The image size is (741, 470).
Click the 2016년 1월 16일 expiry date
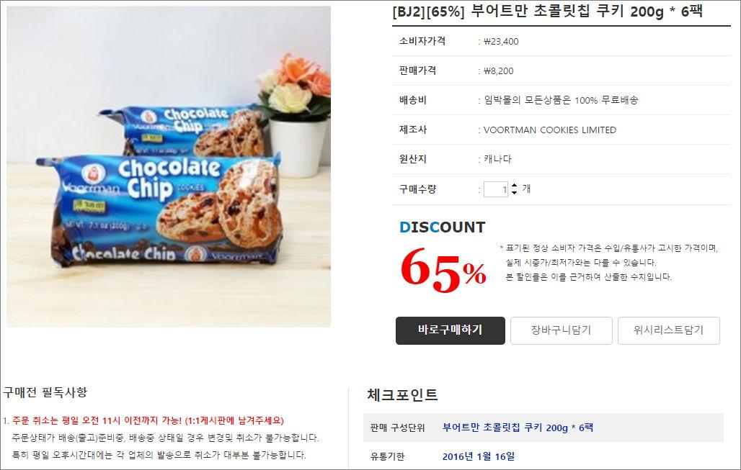[x=478, y=456]
